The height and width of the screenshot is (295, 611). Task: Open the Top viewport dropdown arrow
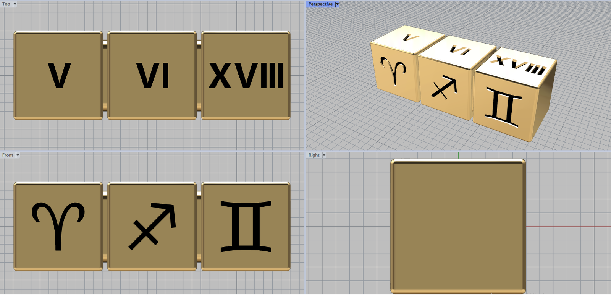coord(15,4)
